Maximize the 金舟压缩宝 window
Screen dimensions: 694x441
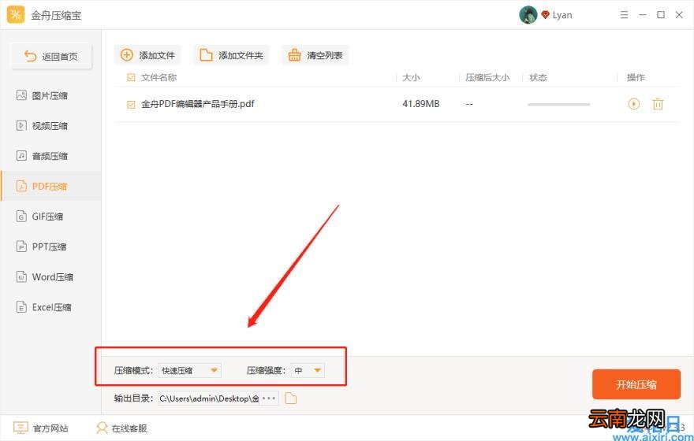click(661, 15)
